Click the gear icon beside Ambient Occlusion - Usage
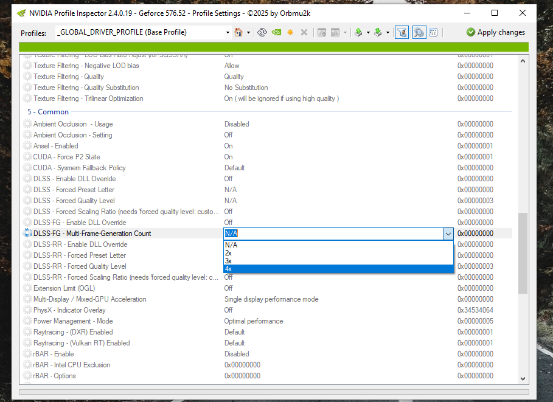Image resolution: width=553 pixels, height=402 pixels. [27, 124]
